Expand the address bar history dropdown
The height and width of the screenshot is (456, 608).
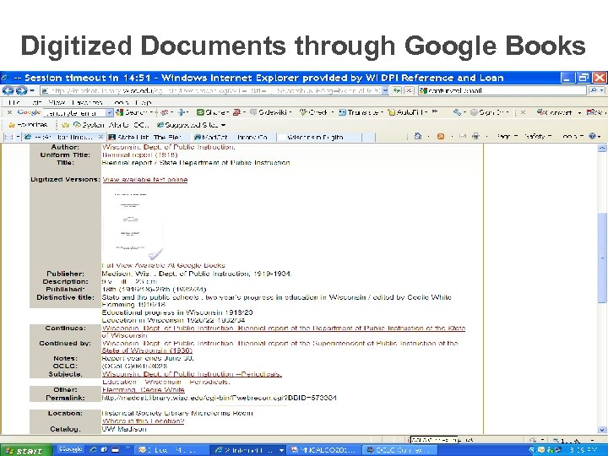point(385,90)
